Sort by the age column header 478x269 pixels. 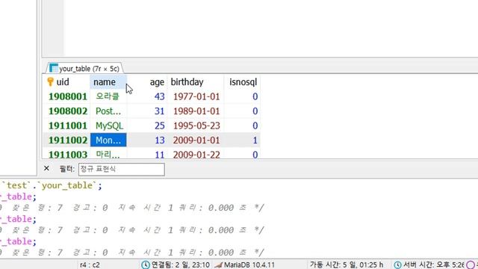(147, 81)
